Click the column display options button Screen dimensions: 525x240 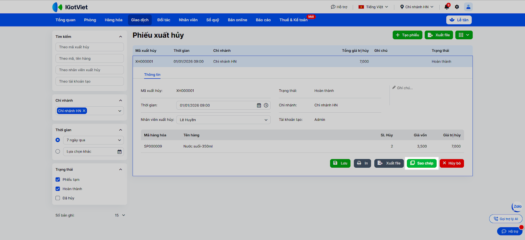coord(464,35)
